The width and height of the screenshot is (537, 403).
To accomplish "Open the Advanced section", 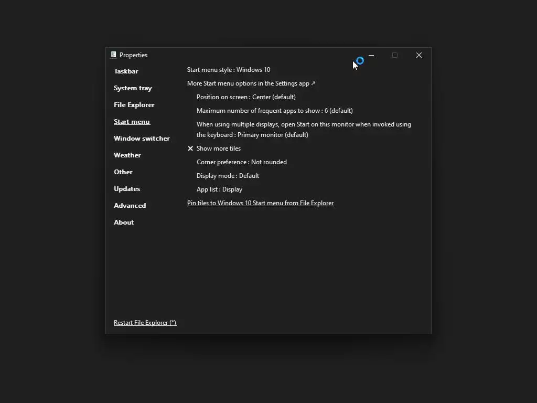I will [x=130, y=206].
